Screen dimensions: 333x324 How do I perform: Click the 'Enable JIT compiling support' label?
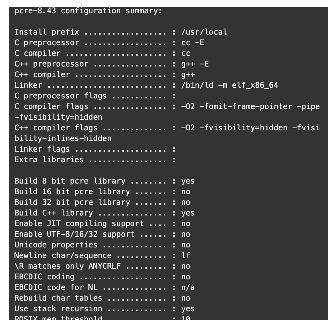(x=79, y=223)
